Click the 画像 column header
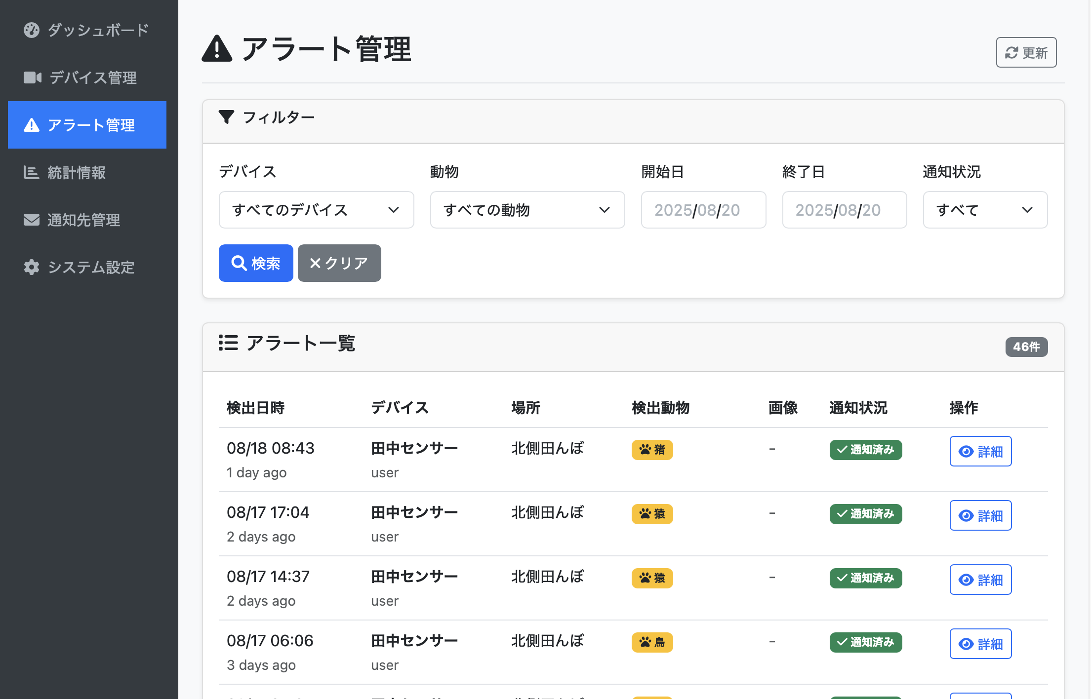This screenshot has height=699, width=1091. coord(783,408)
